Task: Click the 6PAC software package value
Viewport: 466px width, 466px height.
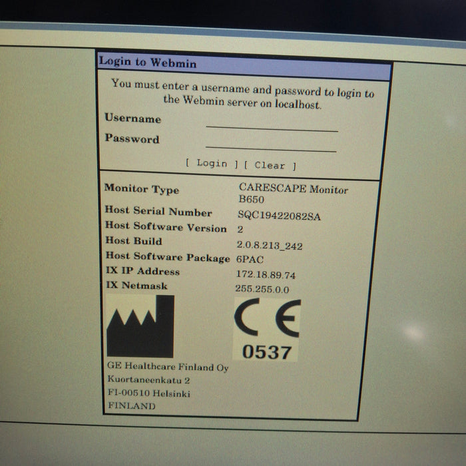Action: 251,260
